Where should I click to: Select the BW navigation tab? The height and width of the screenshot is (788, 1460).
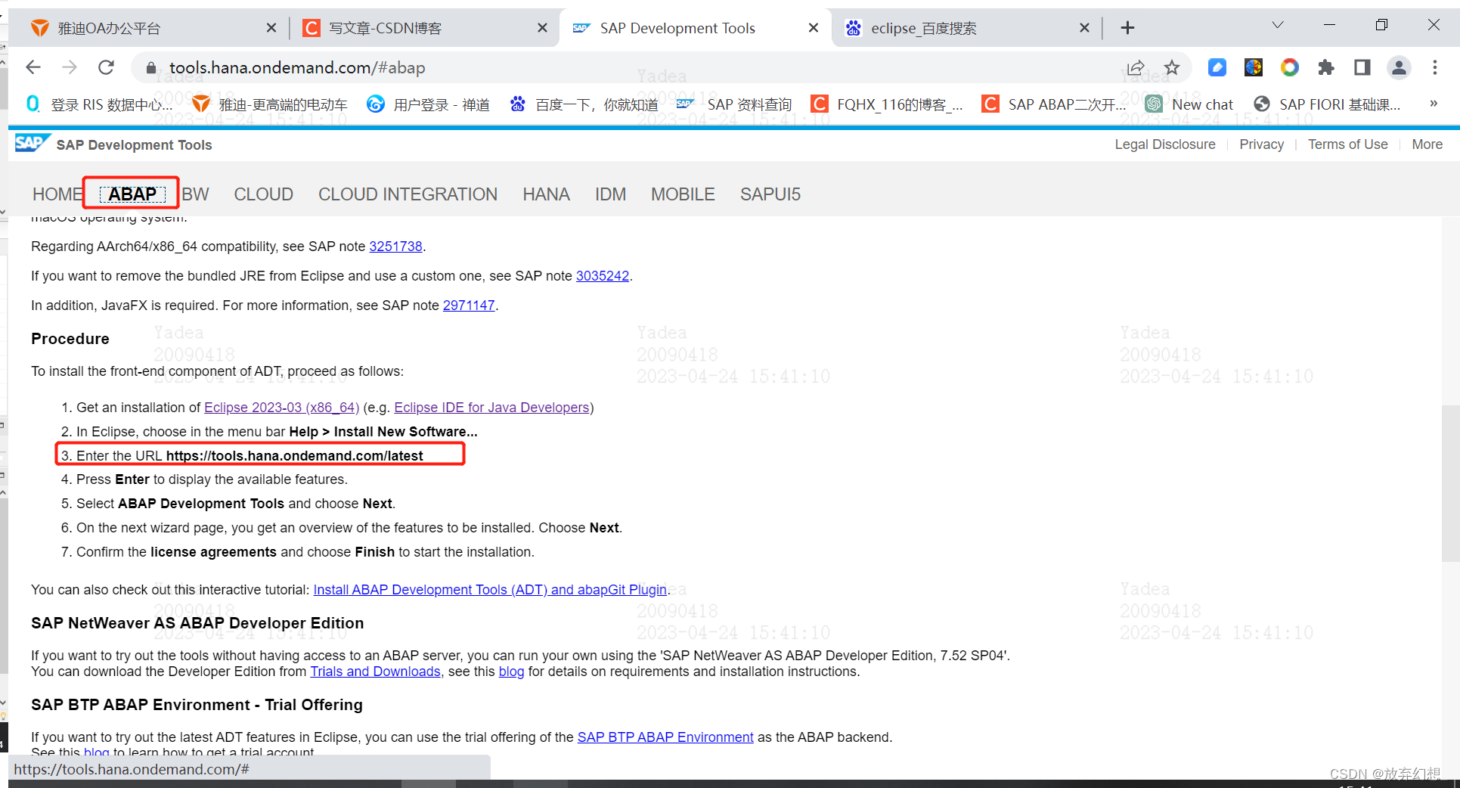pyautogui.click(x=195, y=194)
